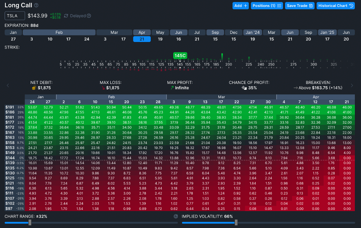Screen dimensions: 361x228
Task: Click the implied volatility reset icon
Action: 175,216
